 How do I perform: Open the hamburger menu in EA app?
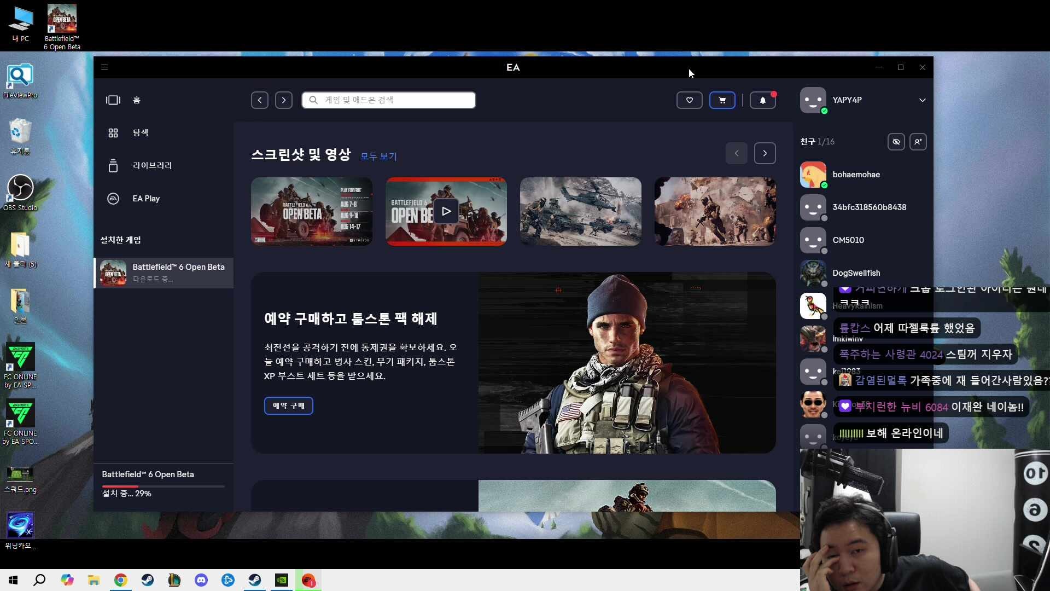[x=104, y=67]
